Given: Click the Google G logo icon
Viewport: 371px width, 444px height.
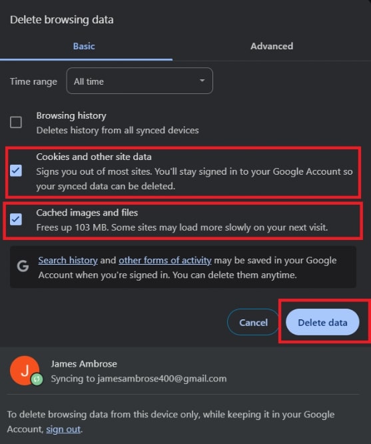Looking at the screenshot, I should click(x=23, y=266).
